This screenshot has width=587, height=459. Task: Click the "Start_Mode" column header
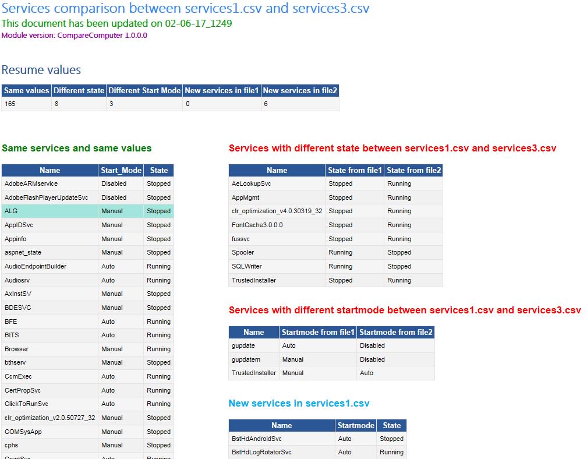pos(121,170)
